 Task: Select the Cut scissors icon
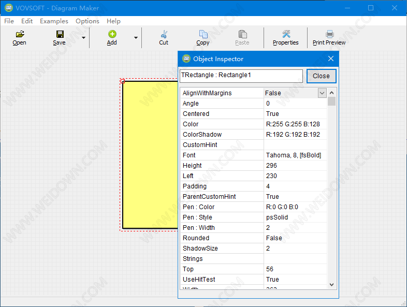(x=164, y=34)
